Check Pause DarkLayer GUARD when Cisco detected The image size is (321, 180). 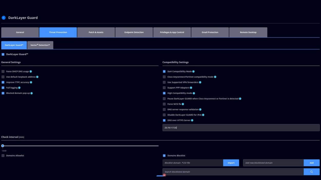(x=164, y=99)
